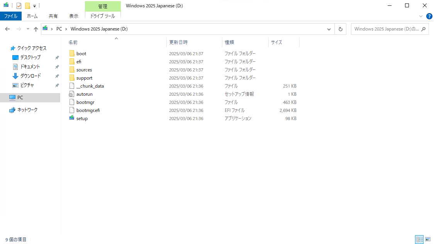
Task: Expand the address bar history dropdown
Action: [329, 29]
